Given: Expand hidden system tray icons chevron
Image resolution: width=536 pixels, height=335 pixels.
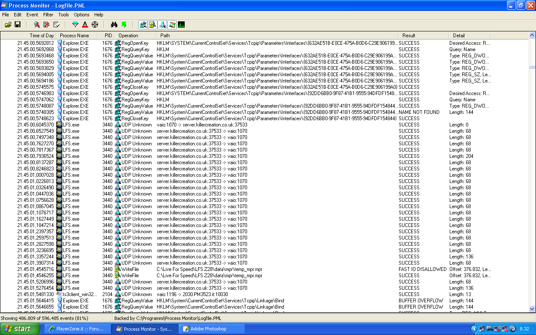Looking at the screenshot, I should coord(474,329).
